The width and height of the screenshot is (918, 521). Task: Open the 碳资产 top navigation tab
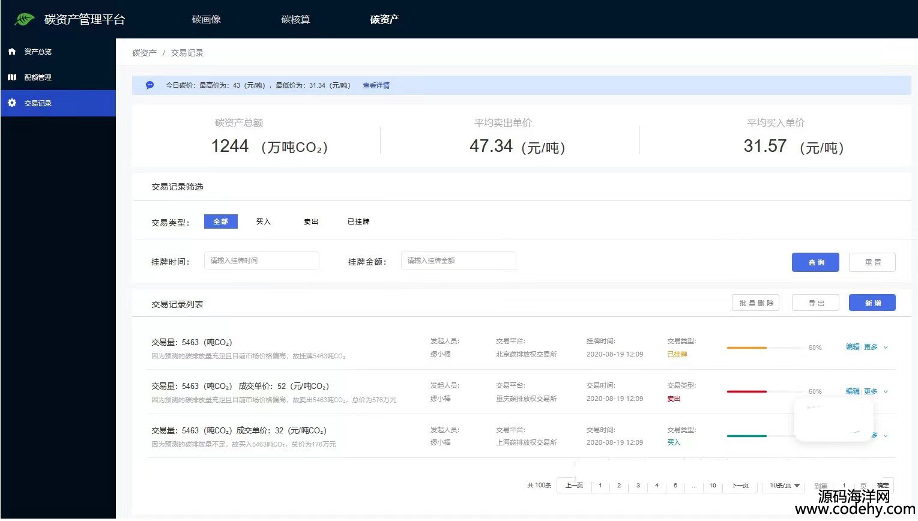pos(385,19)
